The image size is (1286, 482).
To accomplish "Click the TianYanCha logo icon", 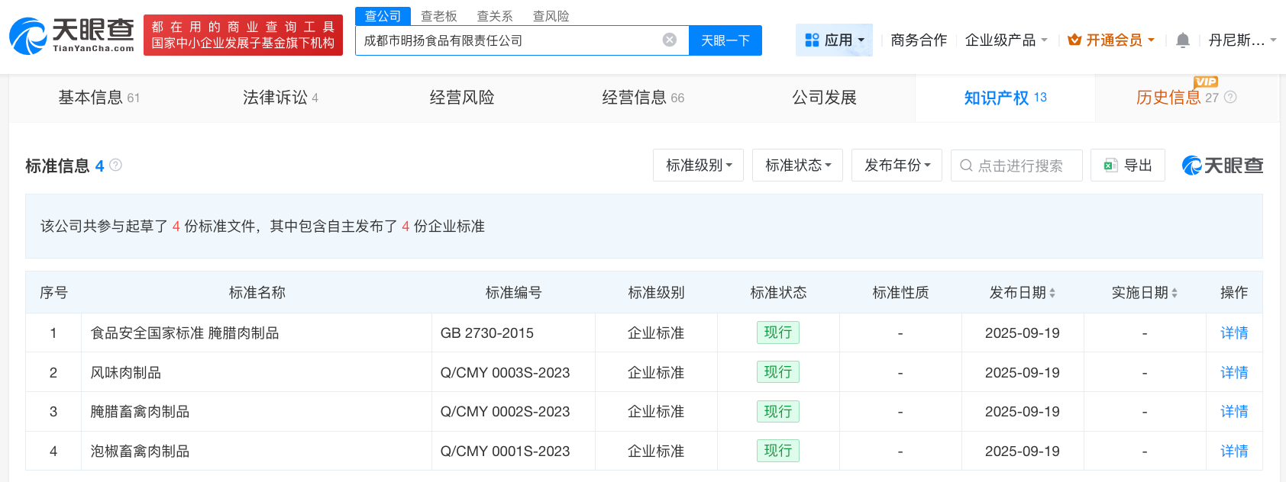I will (x=28, y=36).
